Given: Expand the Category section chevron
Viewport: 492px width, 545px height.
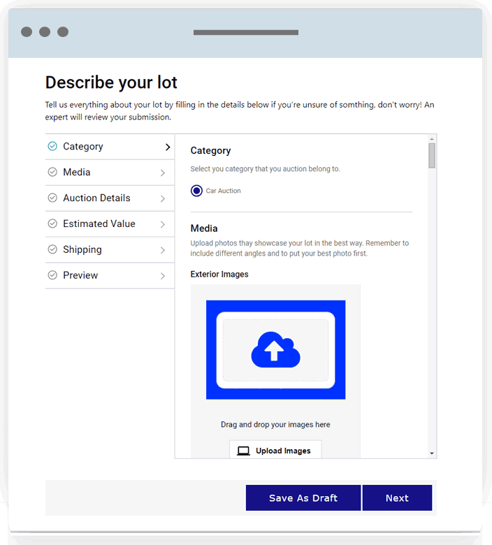Looking at the screenshot, I should click(168, 147).
